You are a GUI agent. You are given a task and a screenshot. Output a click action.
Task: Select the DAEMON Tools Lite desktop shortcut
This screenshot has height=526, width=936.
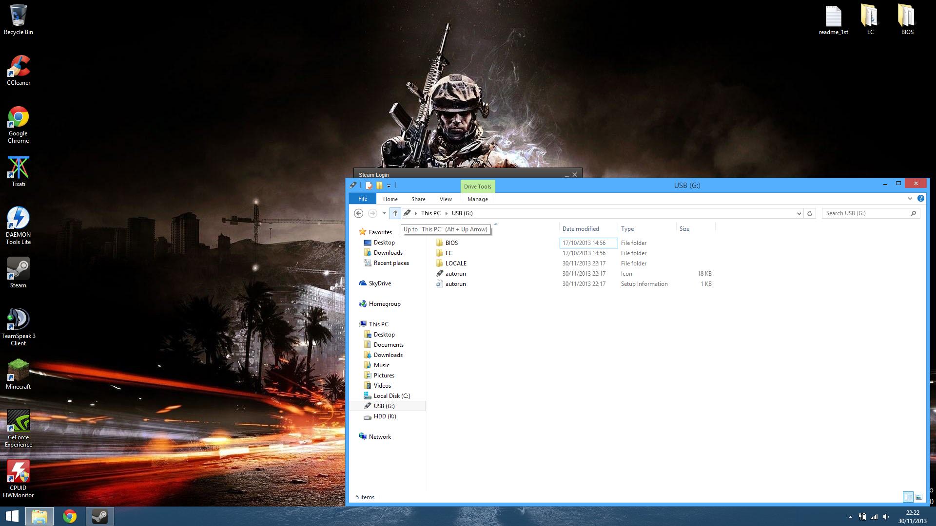(19, 226)
